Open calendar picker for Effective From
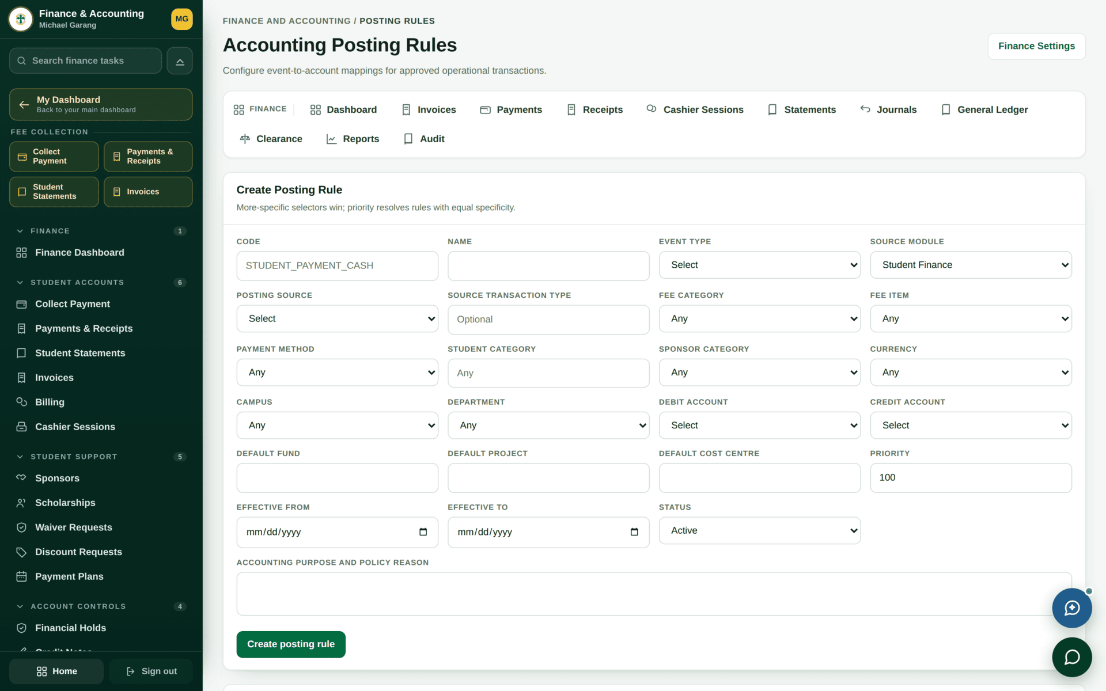This screenshot has width=1106, height=691. click(x=423, y=532)
